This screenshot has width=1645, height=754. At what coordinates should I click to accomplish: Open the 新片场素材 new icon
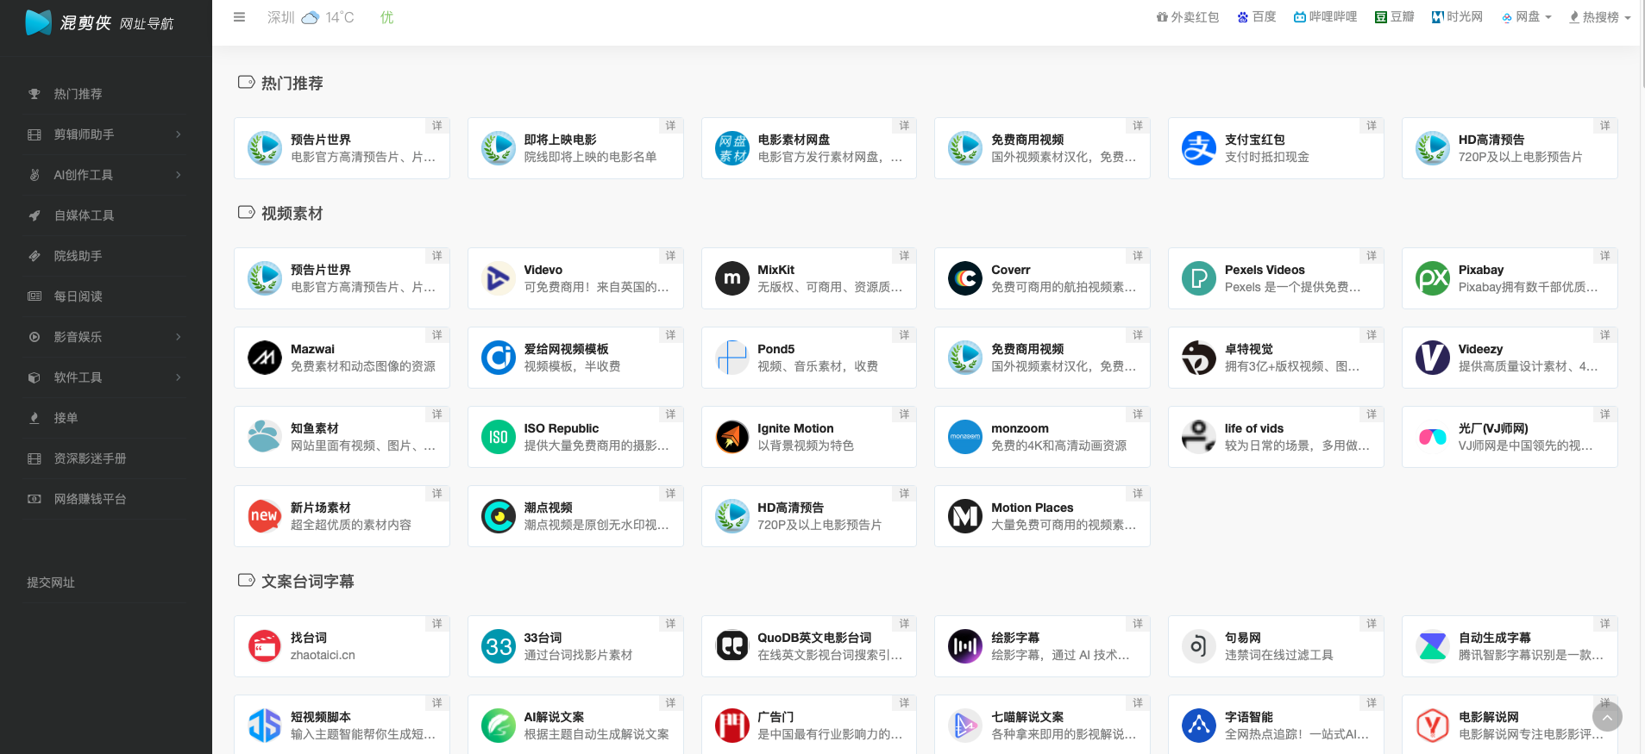click(x=265, y=516)
